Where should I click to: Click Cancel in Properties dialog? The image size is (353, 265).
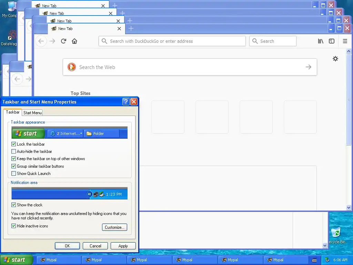[x=95, y=246]
